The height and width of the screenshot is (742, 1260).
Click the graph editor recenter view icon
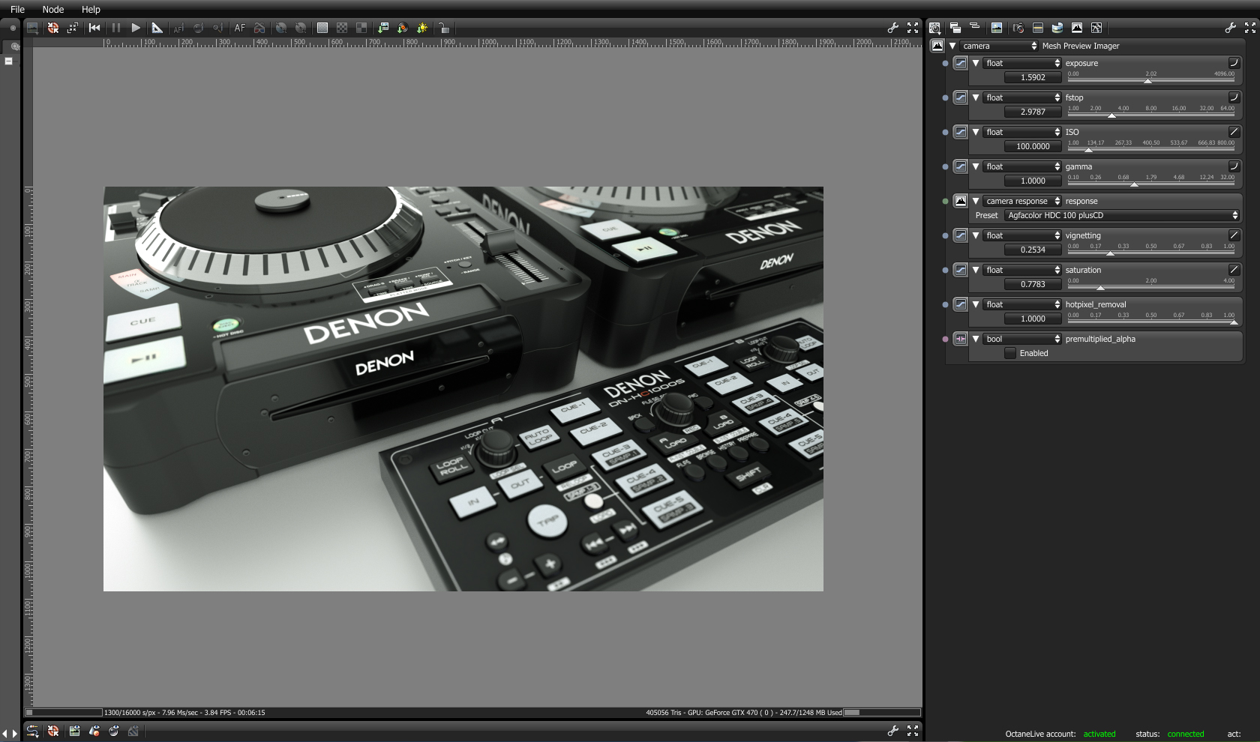(52, 731)
